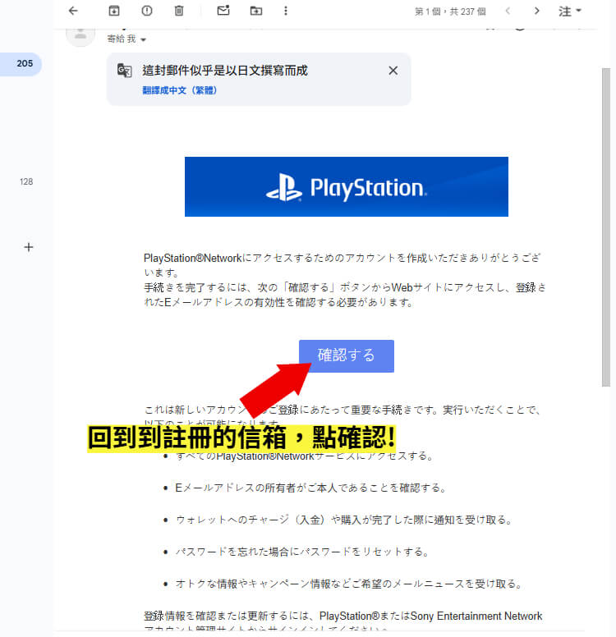Translate email to 中文（繁體）
Image resolution: width=616 pixels, height=637 pixels.
click(x=180, y=90)
